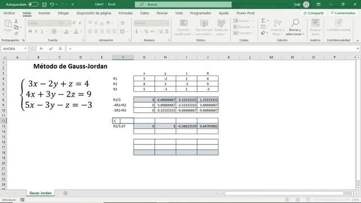Click the Buscar search box
The image size is (361, 203).
click(x=183, y=5)
